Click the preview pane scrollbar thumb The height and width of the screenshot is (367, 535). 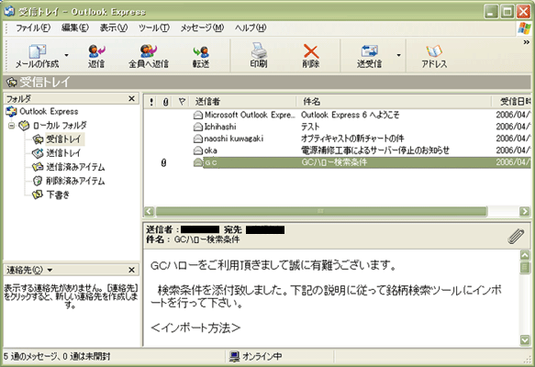click(x=525, y=268)
